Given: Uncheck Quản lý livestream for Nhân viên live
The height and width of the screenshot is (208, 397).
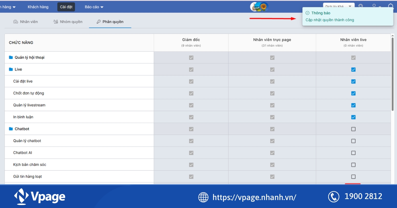Looking at the screenshot, I should [353, 105].
